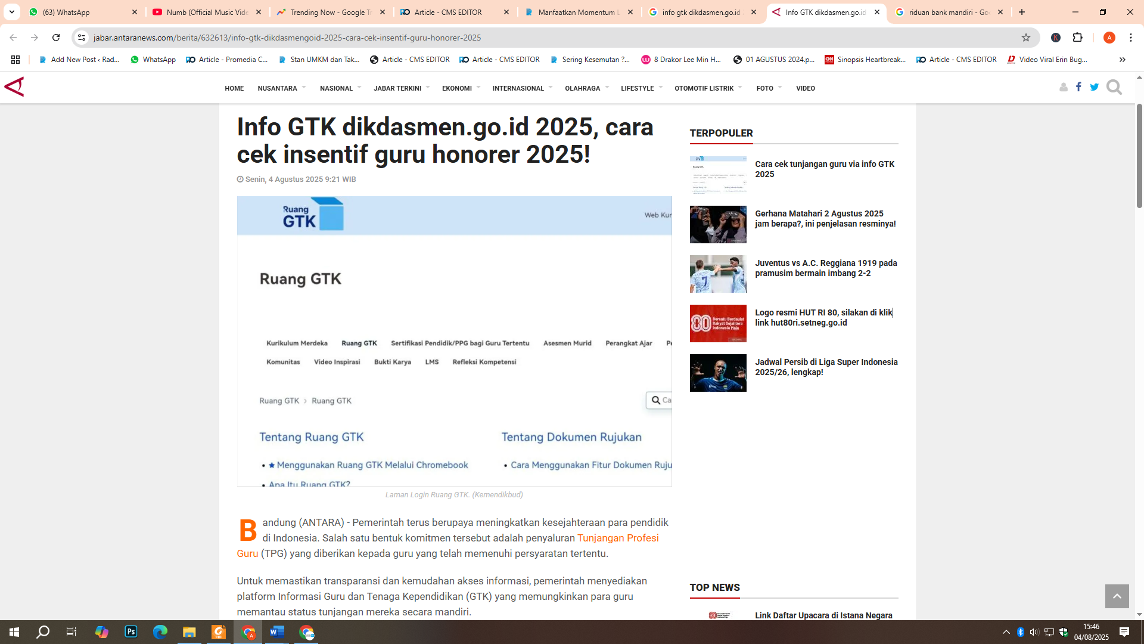The height and width of the screenshot is (644, 1144).
Task: Click the Chrome profile avatar A
Action: (1109, 38)
